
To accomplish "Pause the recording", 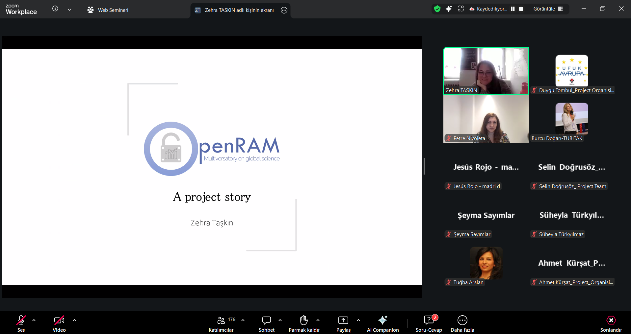I will click(x=513, y=9).
